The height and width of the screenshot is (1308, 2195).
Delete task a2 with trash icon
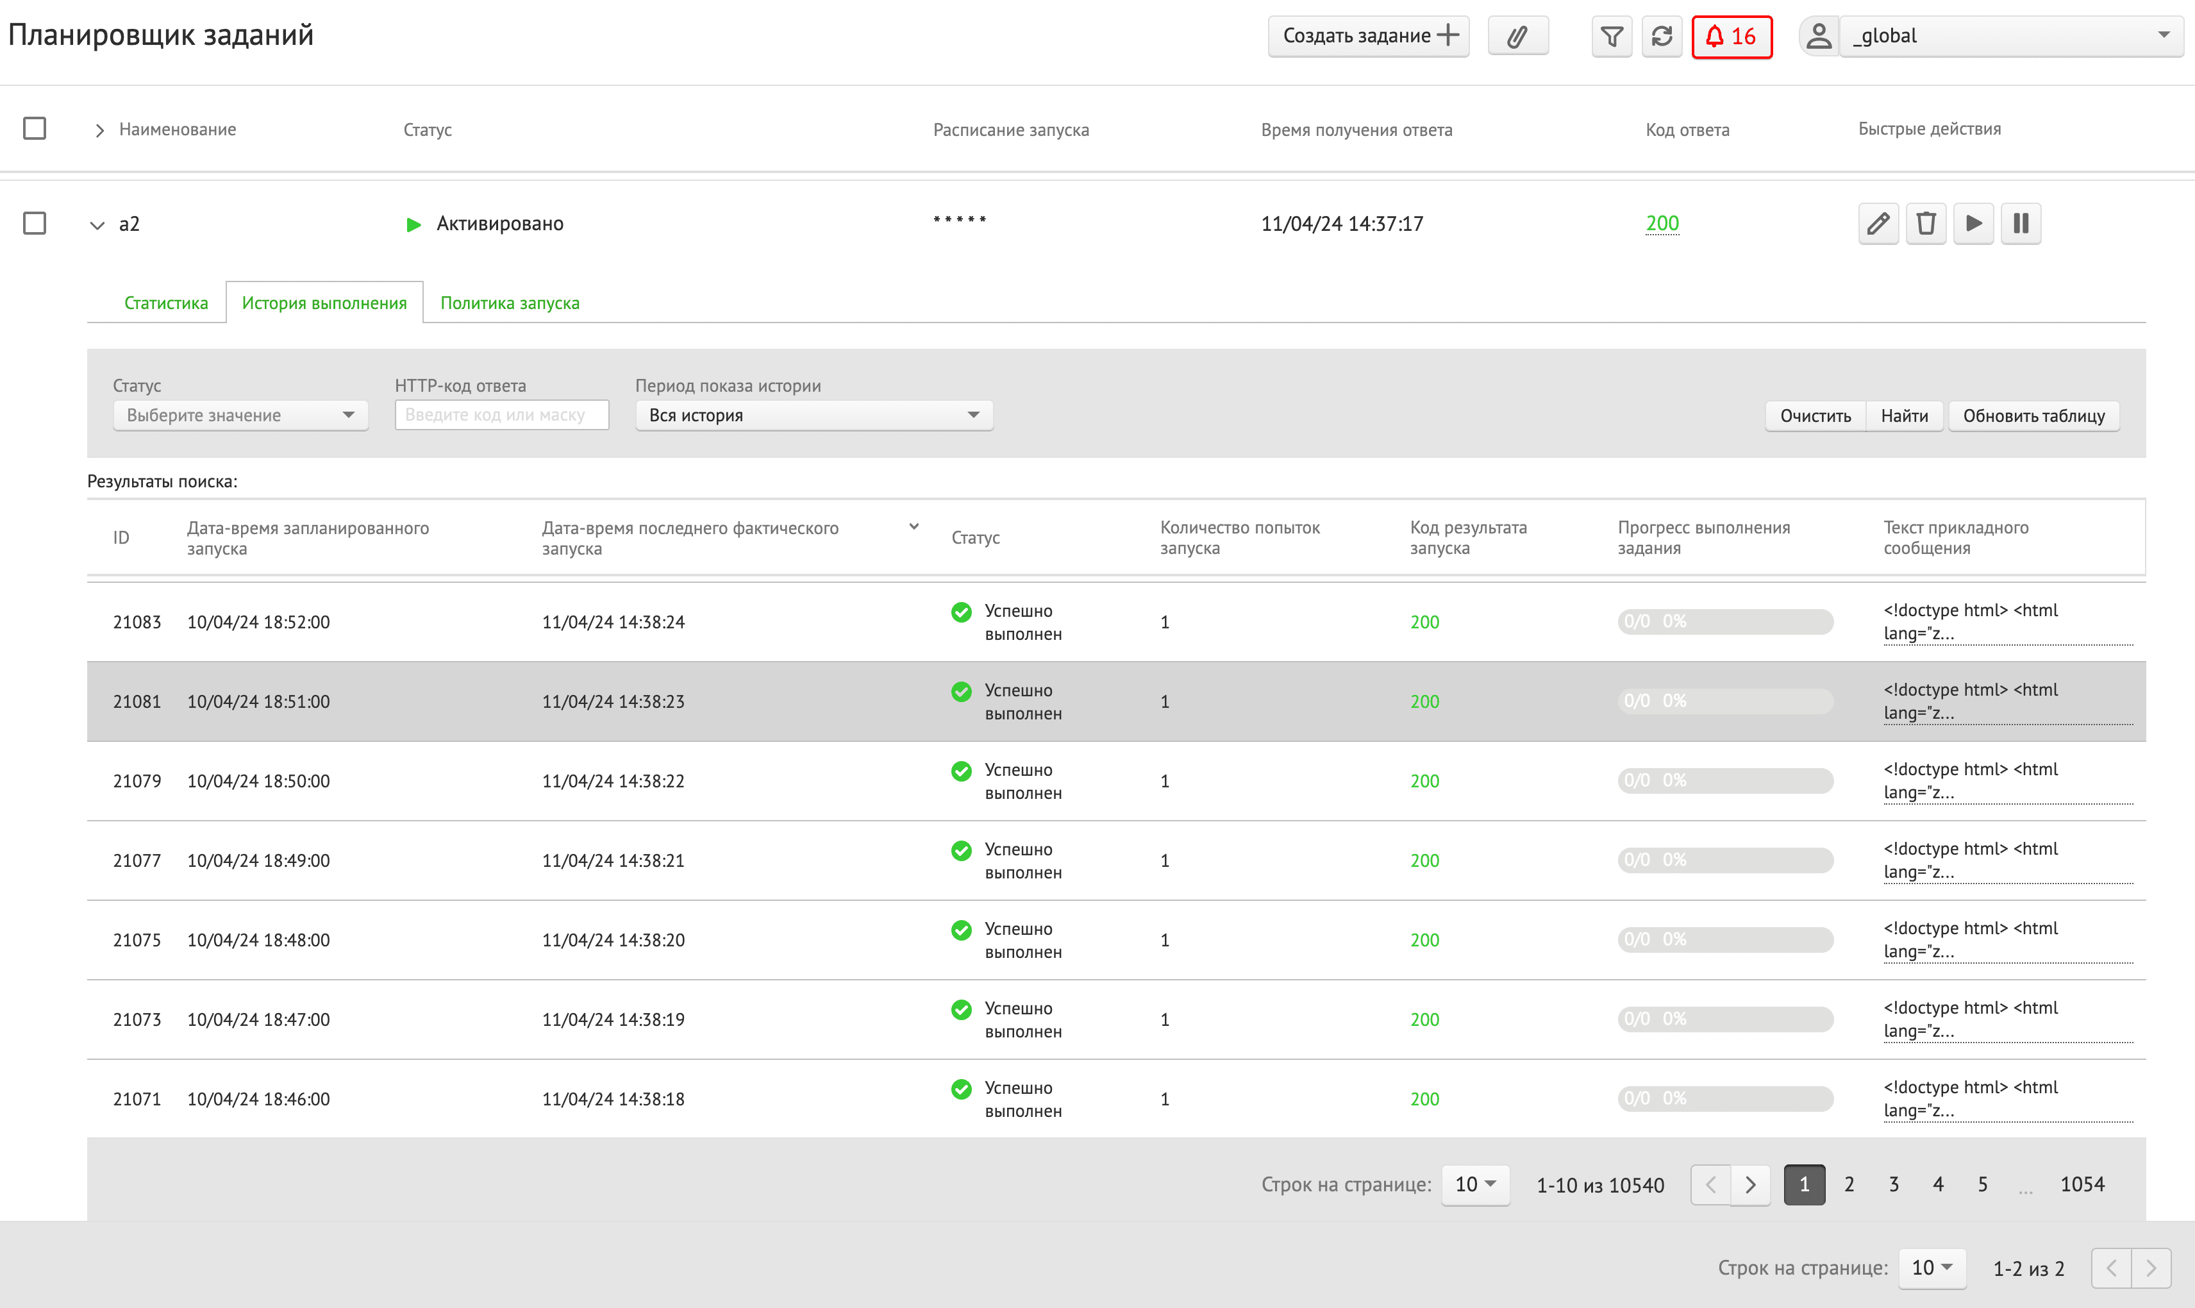click(x=1925, y=223)
